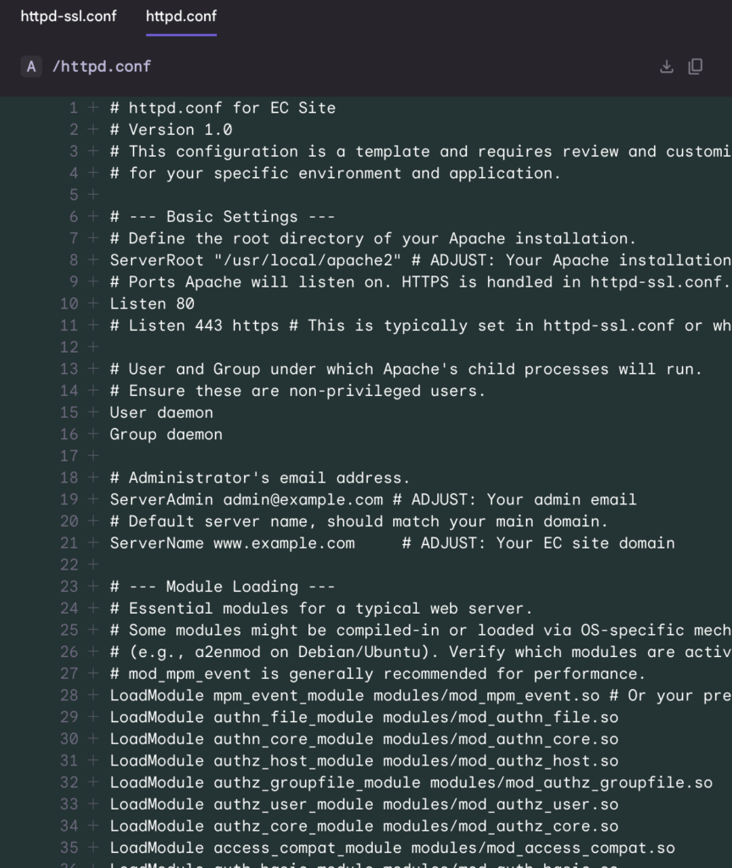Click the ServerName www.example.com line
The width and height of the screenshot is (732, 868).
[x=392, y=543]
